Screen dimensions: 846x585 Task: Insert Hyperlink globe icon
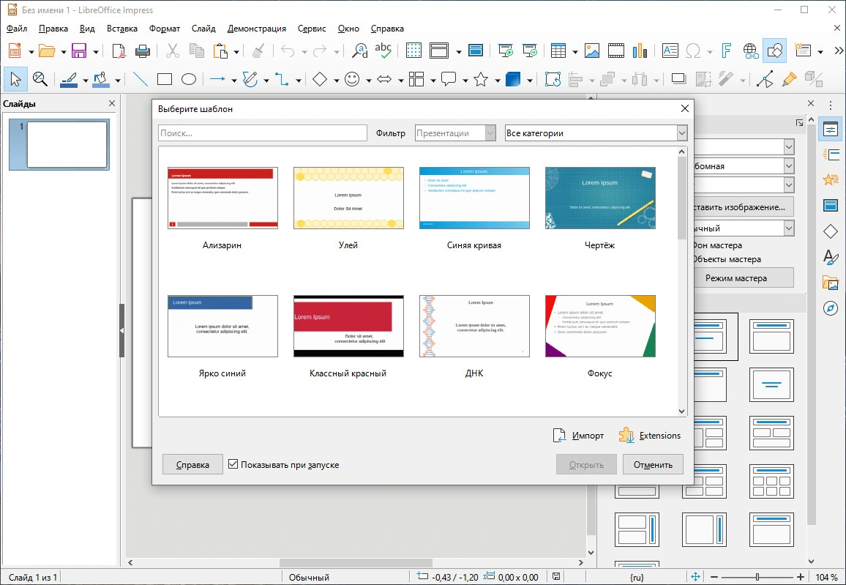pos(751,51)
